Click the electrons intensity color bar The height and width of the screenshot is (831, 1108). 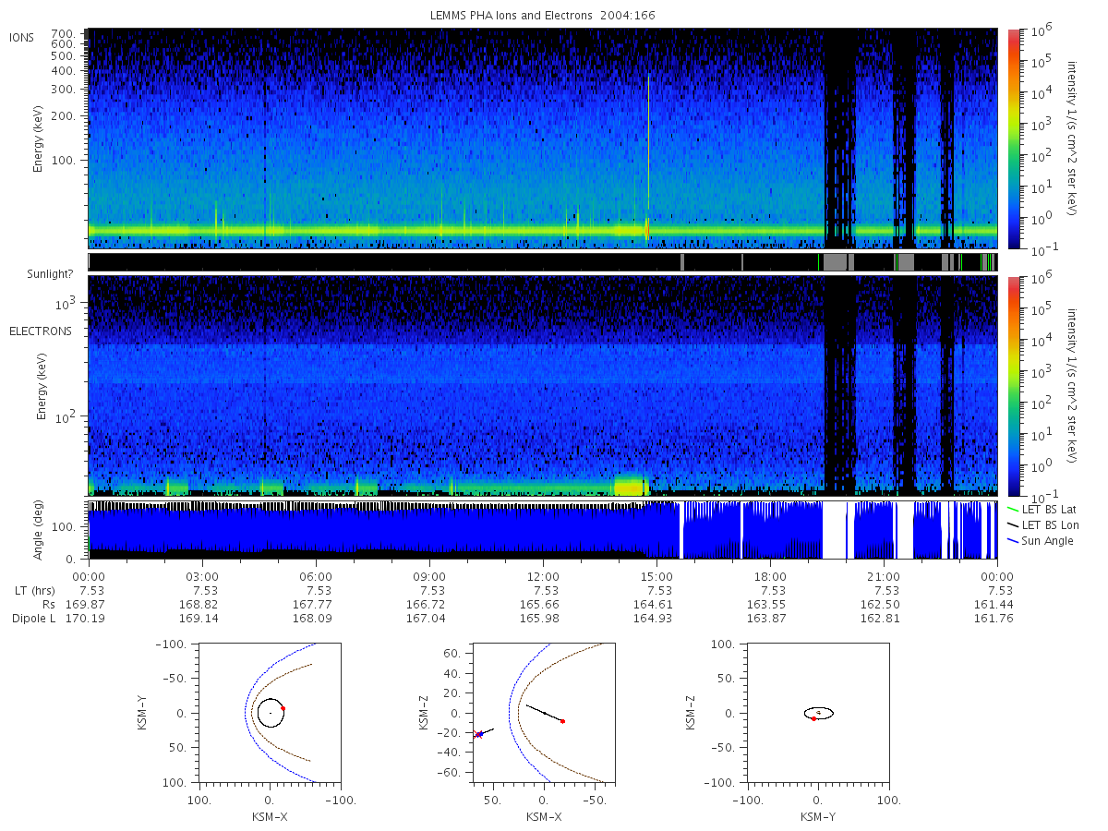point(1013,385)
